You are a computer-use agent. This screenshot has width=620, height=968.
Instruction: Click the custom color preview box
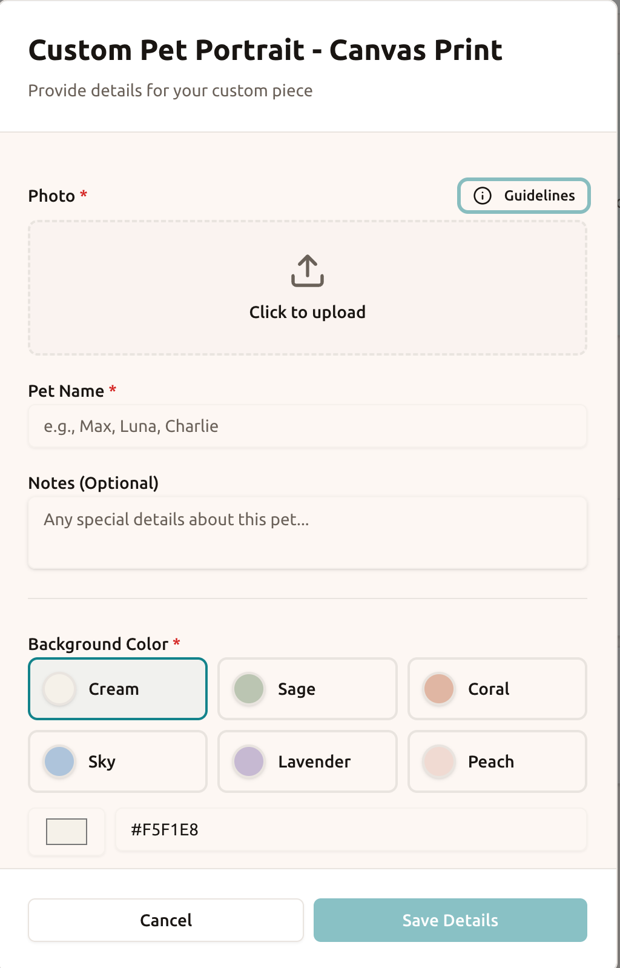[x=67, y=831]
